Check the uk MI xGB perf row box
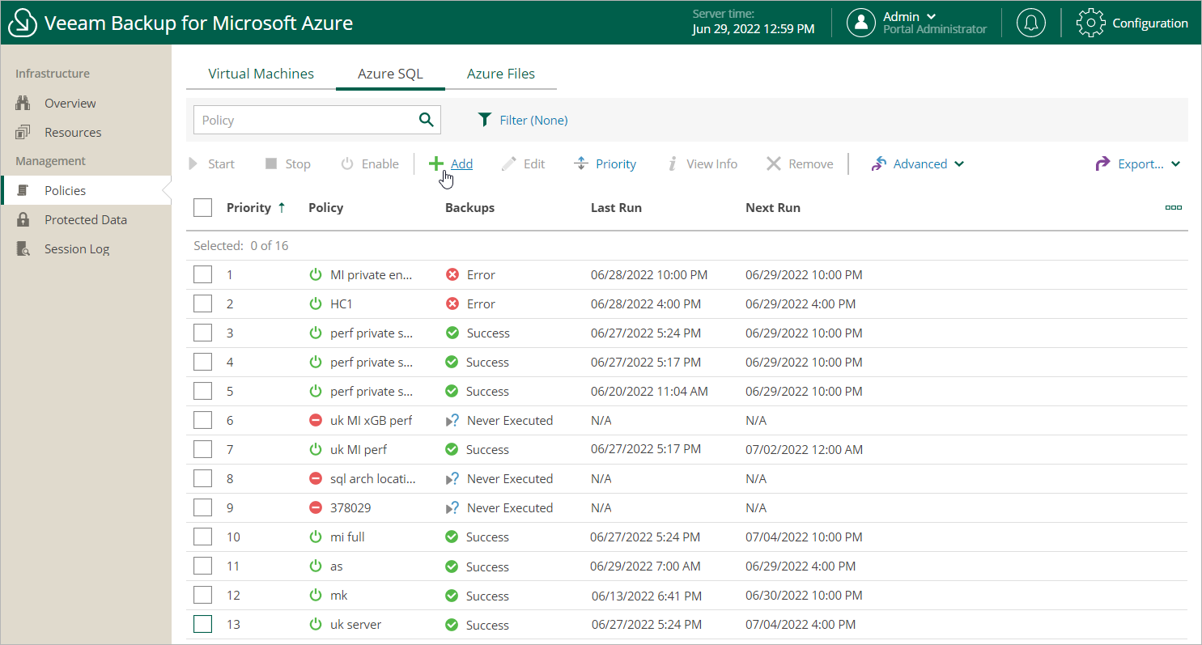Image resolution: width=1202 pixels, height=645 pixels. click(202, 420)
